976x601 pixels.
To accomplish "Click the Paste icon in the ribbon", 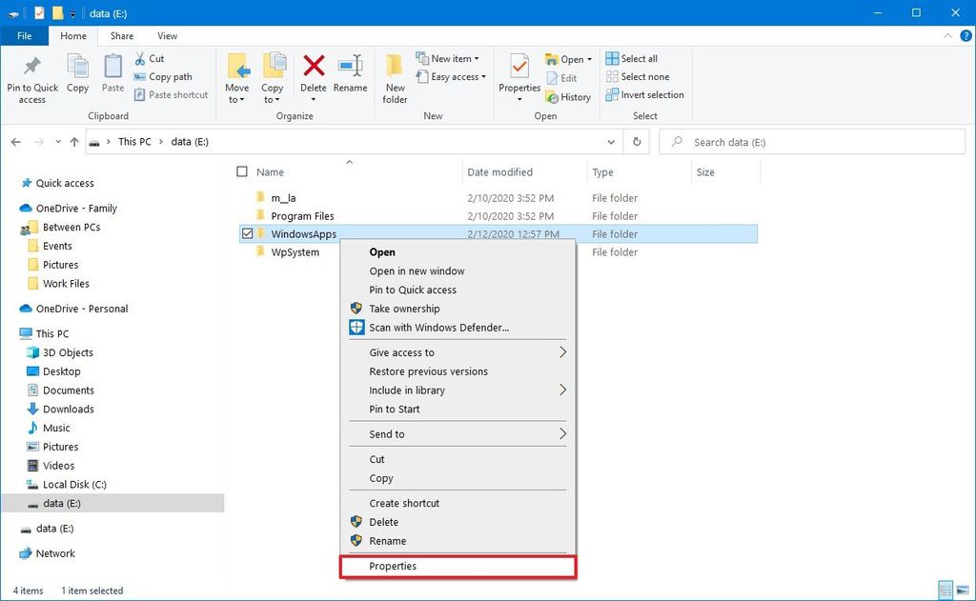I will [x=112, y=76].
